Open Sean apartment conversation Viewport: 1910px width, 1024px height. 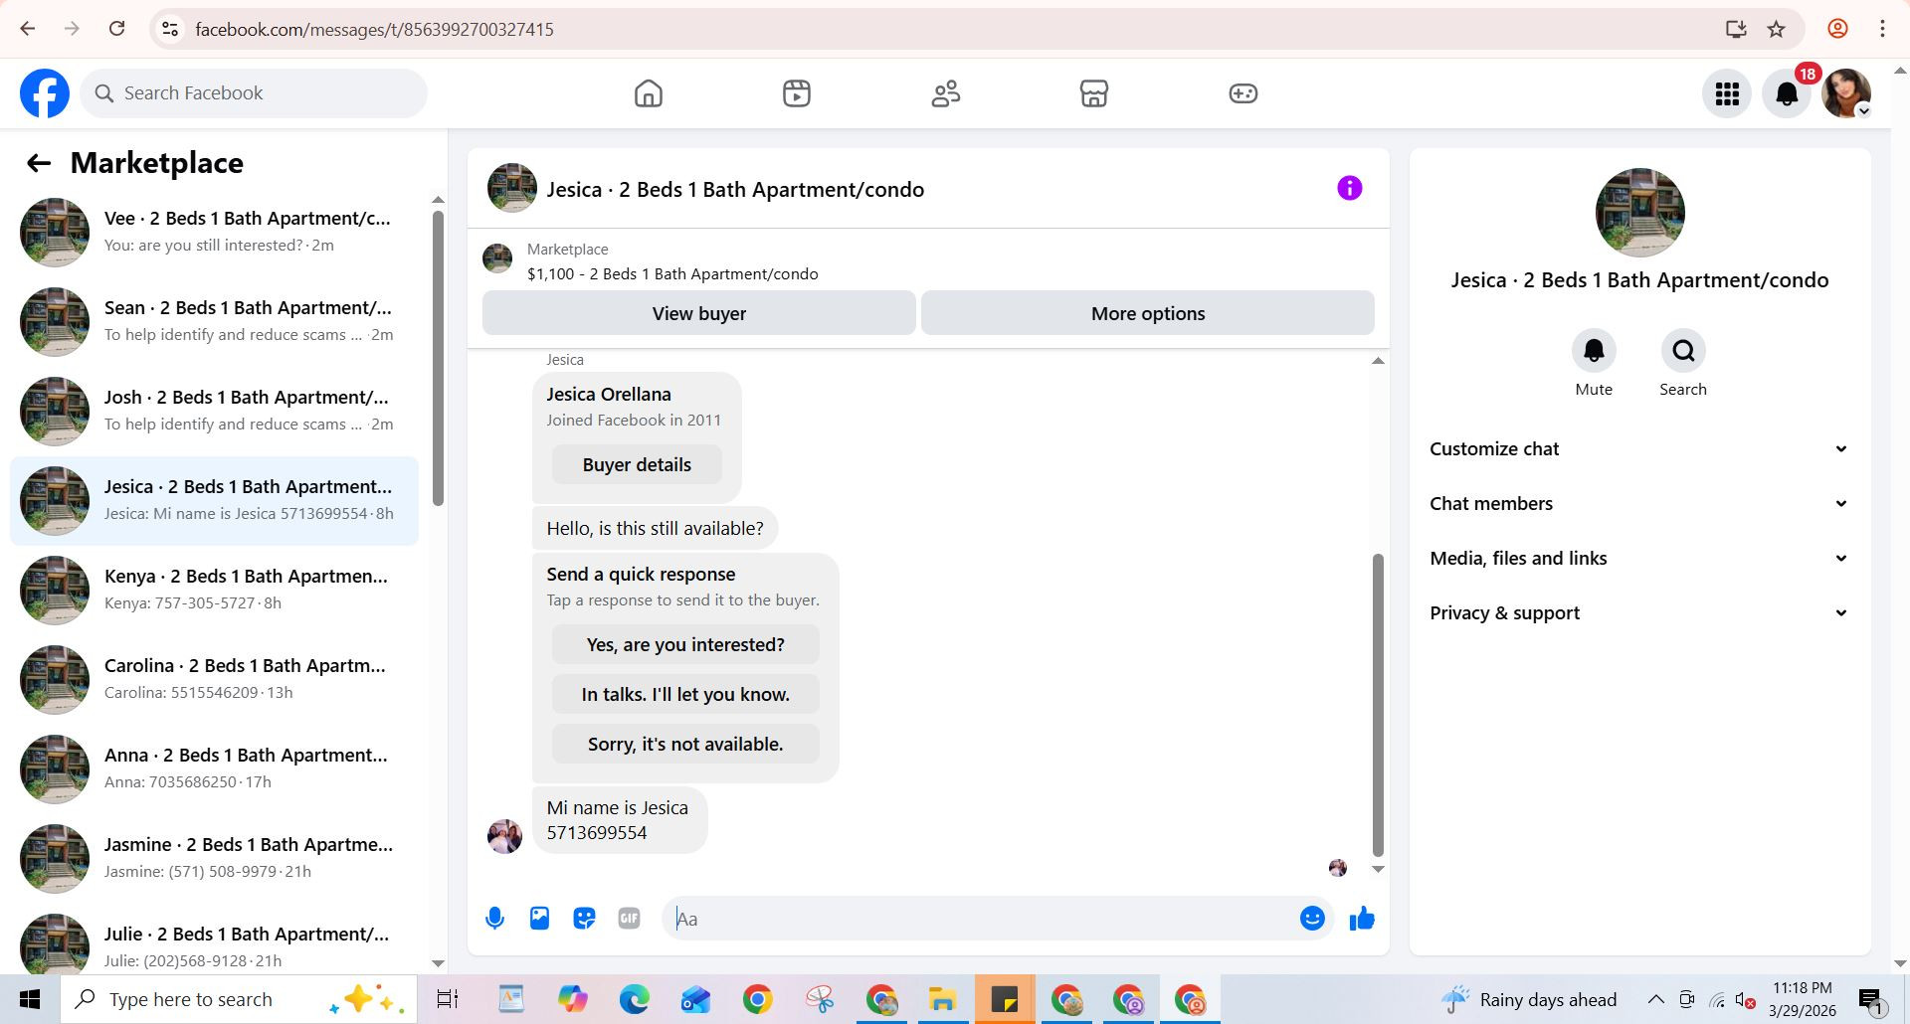pos(214,321)
